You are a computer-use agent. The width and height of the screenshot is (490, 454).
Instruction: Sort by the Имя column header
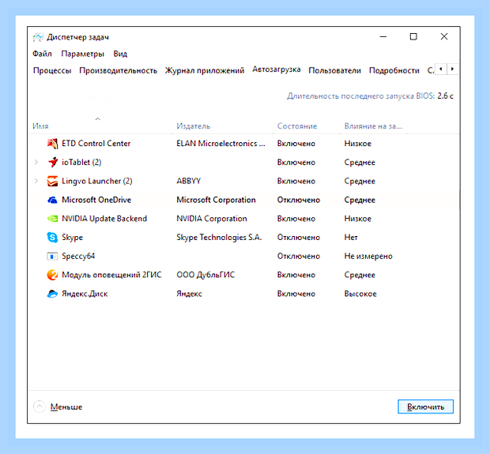pyautogui.click(x=40, y=126)
